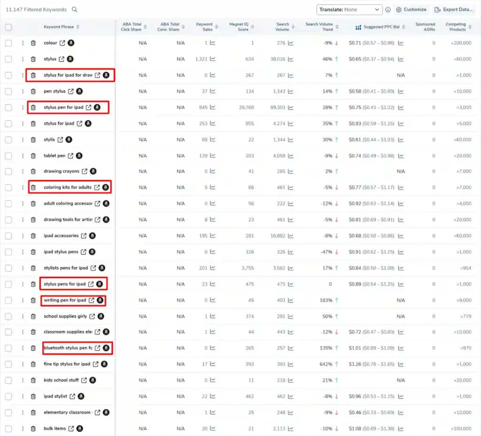Select checkbox for 'stylus' row

8,59
